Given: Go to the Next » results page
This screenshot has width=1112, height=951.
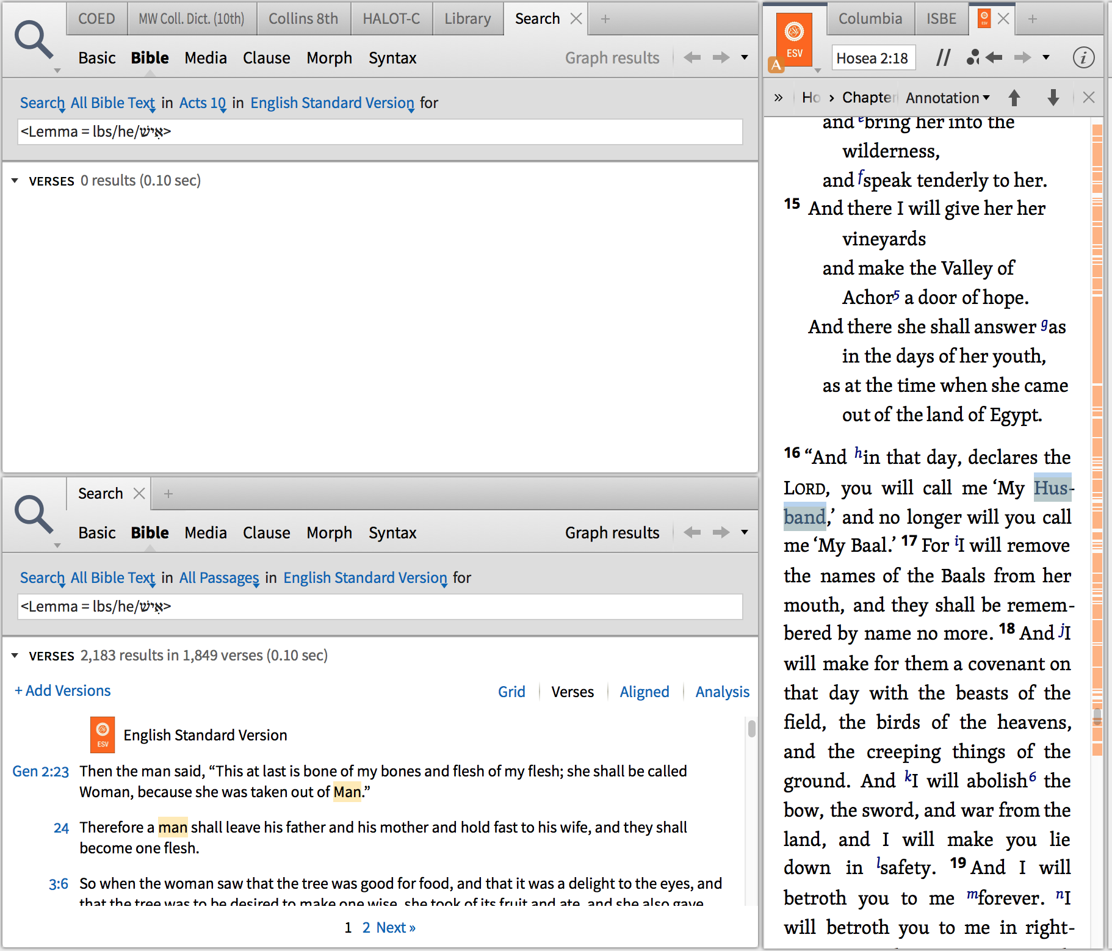Looking at the screenshot, I should pos(396,928).
